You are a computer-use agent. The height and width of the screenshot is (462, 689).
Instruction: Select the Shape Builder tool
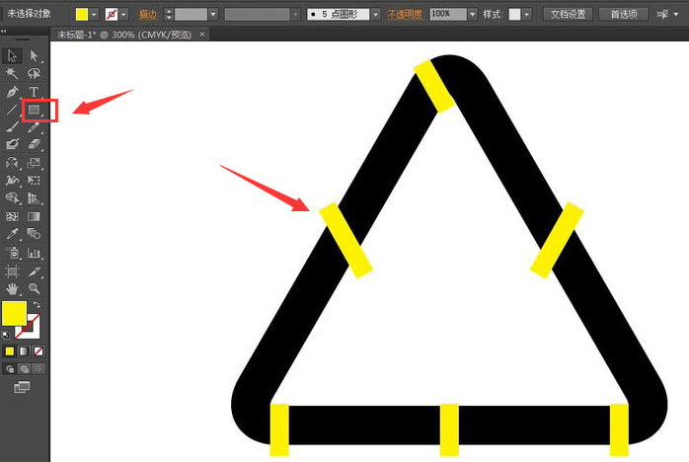pyautogui.click(x=12, y=198)
